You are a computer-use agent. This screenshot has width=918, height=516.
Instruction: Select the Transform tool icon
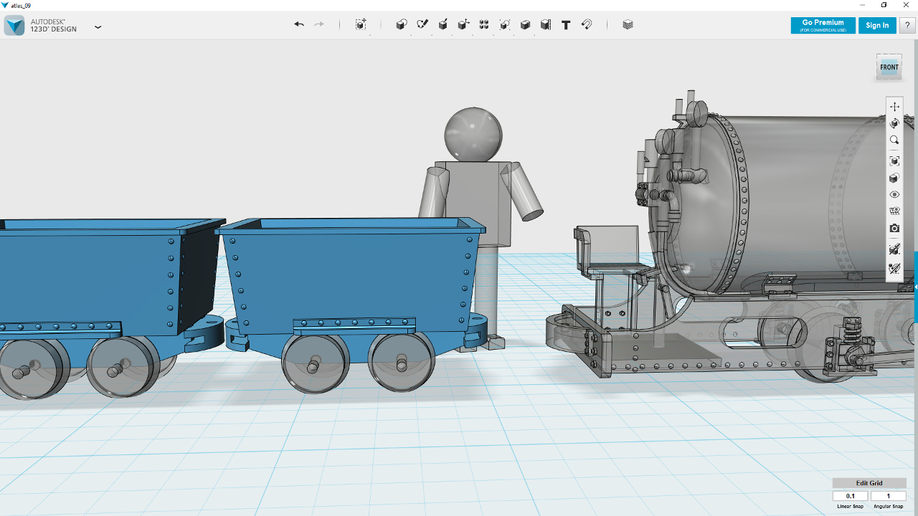(361, 24)
